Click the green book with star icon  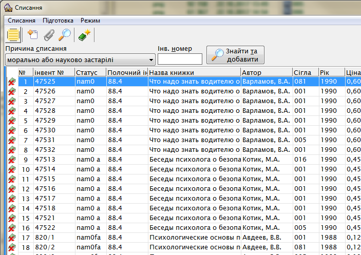[84, 35]
